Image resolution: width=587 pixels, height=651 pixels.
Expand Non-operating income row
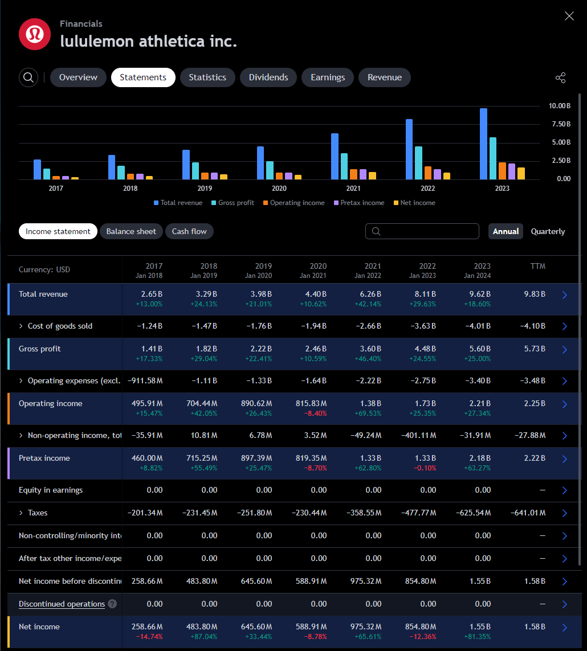tap(21, 435)
